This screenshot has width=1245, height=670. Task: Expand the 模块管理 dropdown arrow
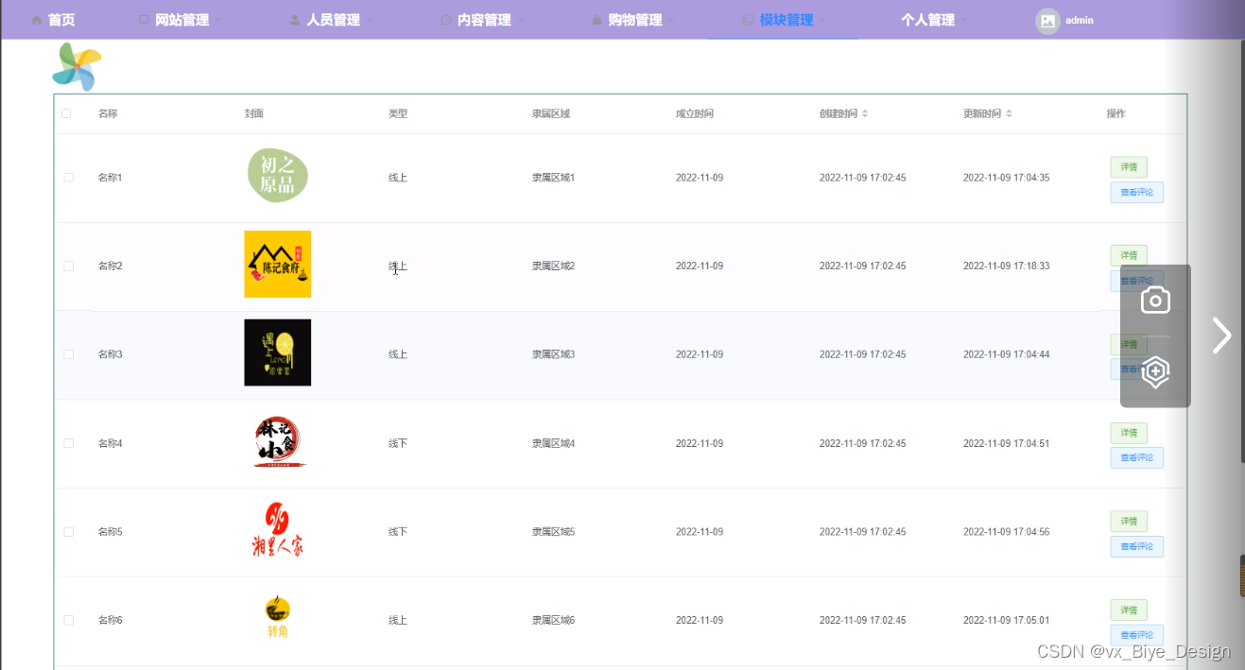tap(823, 20)
